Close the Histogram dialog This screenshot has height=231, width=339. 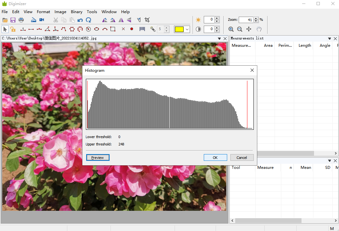pos(252,70)
